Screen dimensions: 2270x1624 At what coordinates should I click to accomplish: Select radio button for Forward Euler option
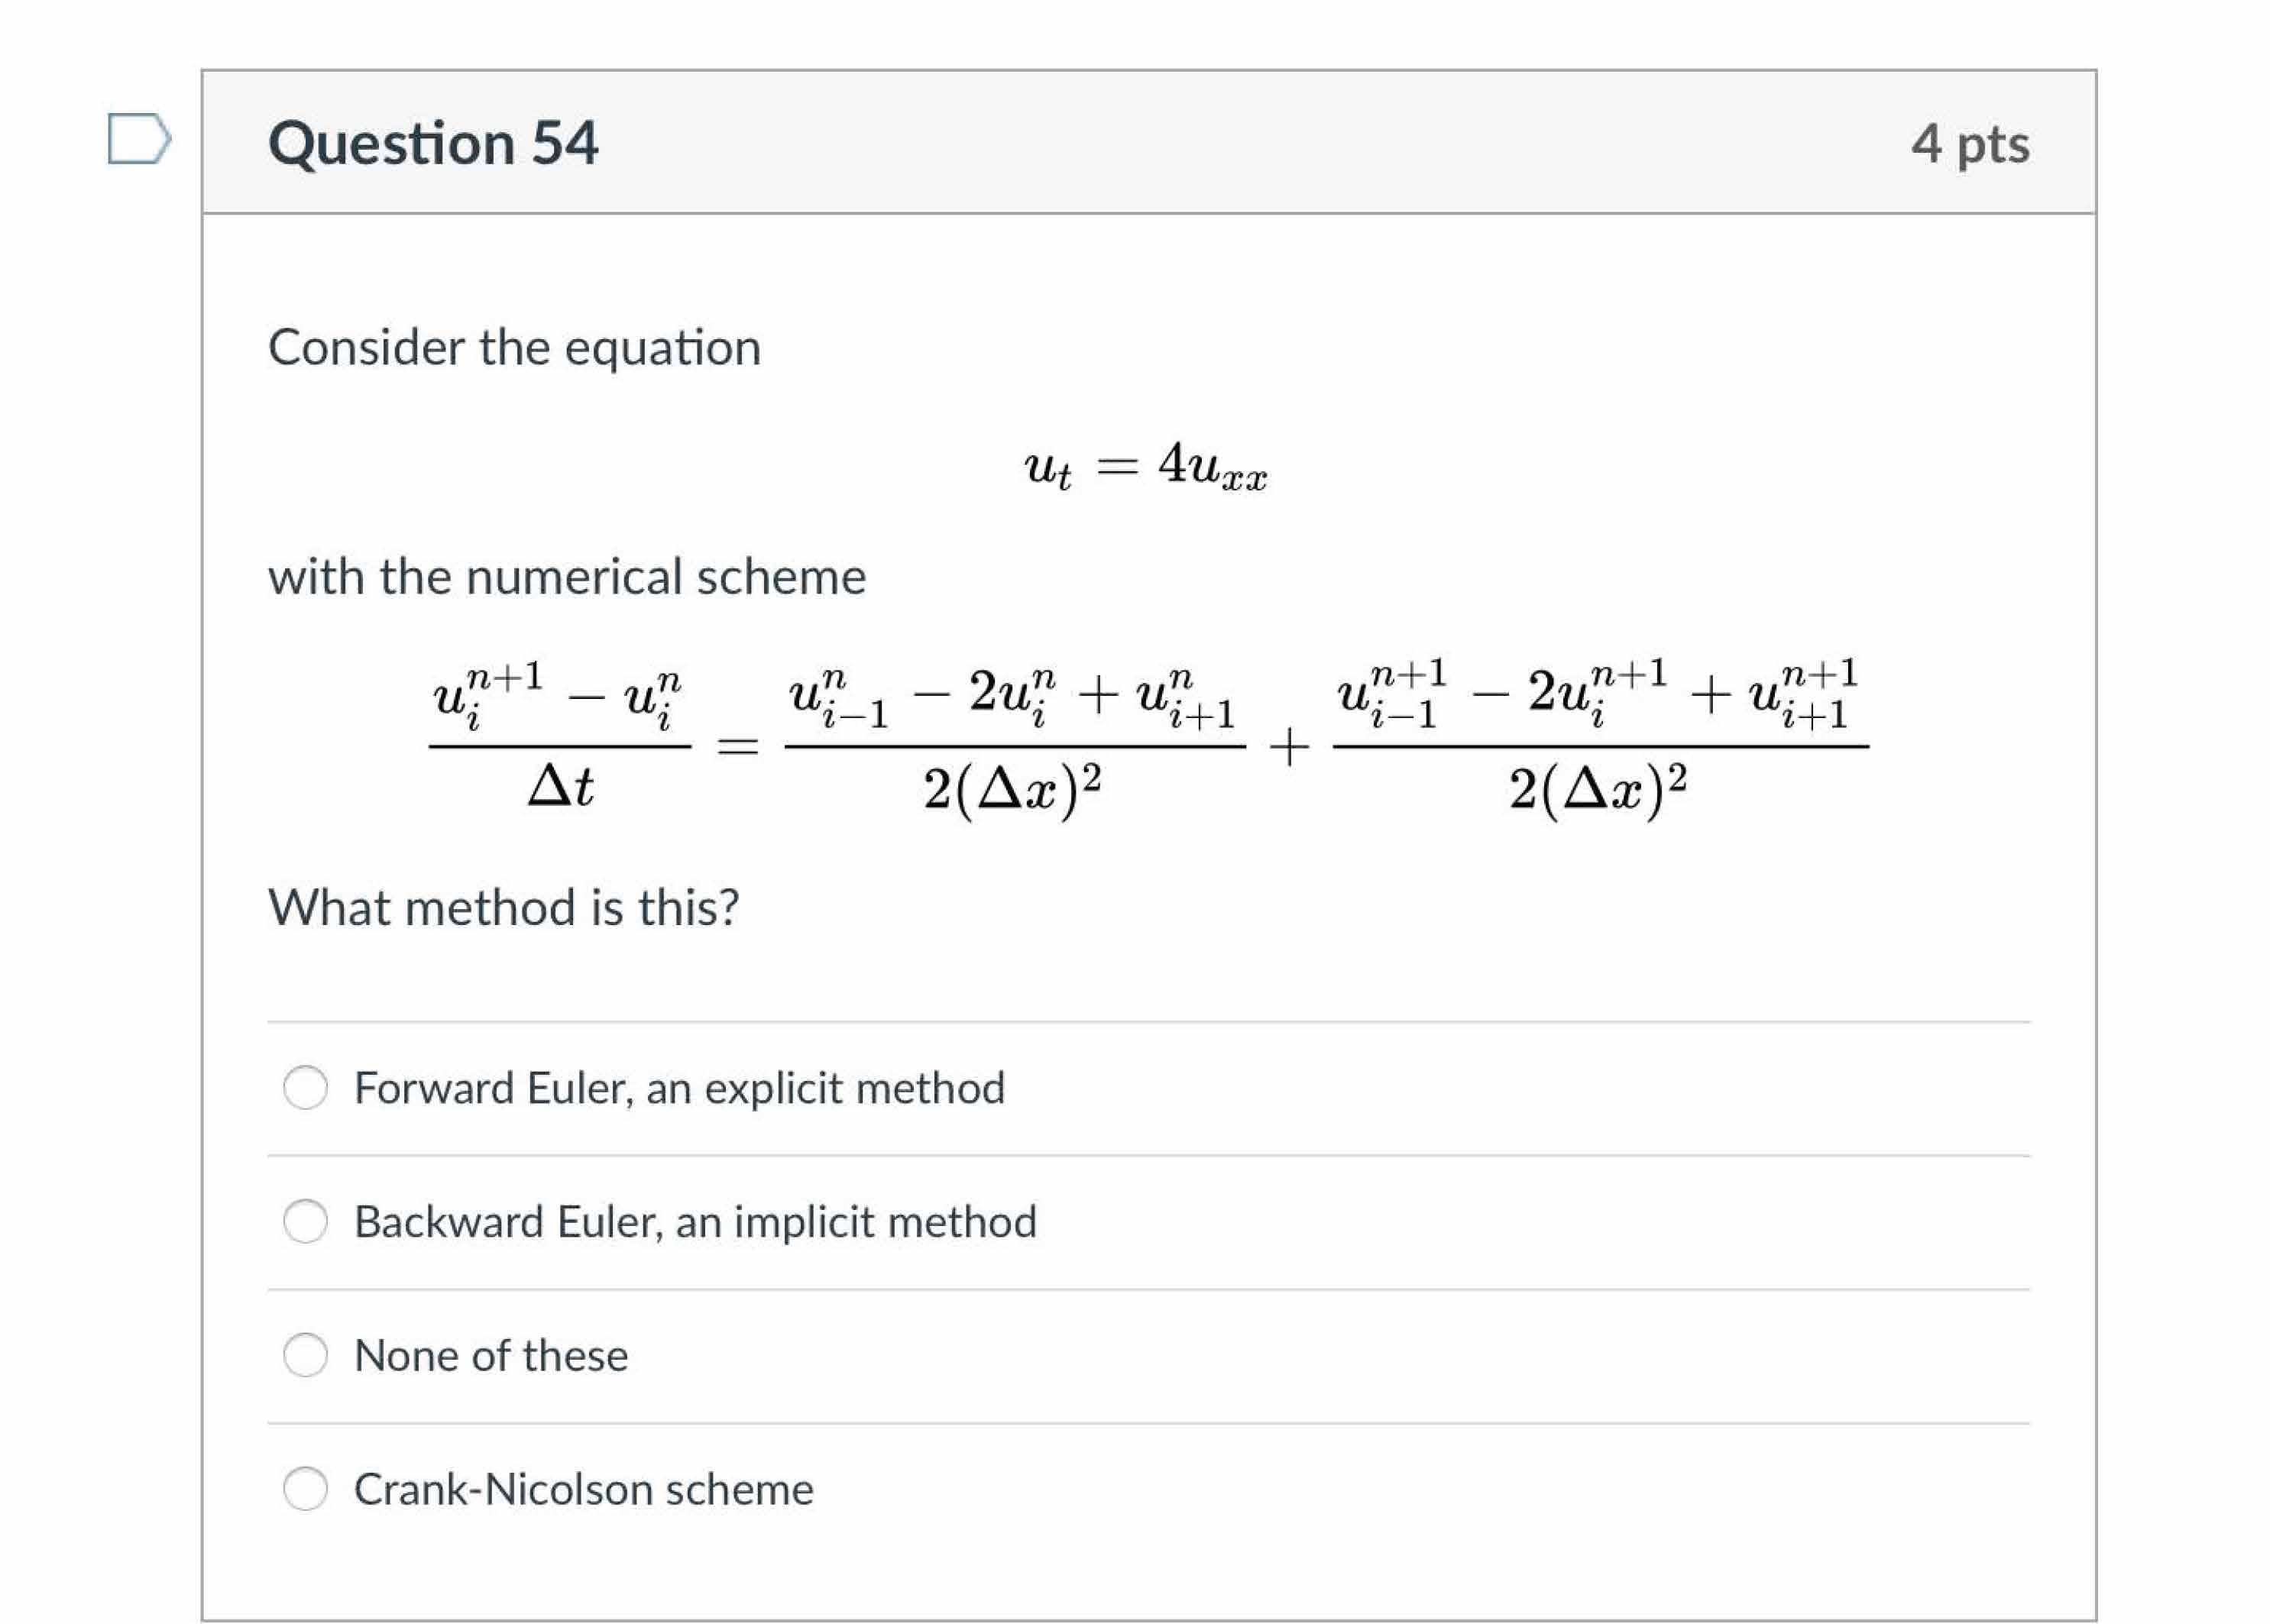[x=305, y=1088]
